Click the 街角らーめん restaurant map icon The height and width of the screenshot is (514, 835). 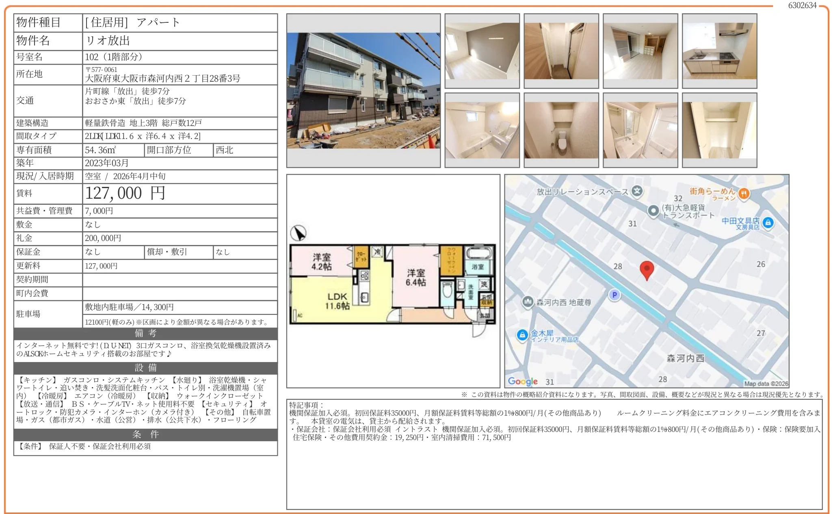(744, 193)
